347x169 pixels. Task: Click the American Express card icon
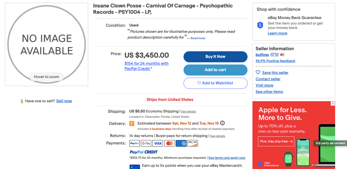[x=181, y=144]
